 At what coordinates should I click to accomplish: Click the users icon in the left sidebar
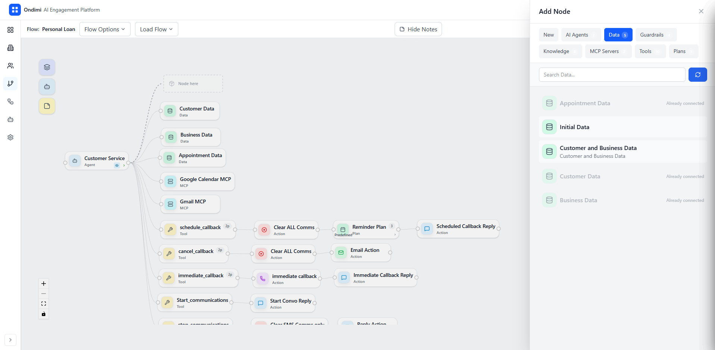point(10,66)
